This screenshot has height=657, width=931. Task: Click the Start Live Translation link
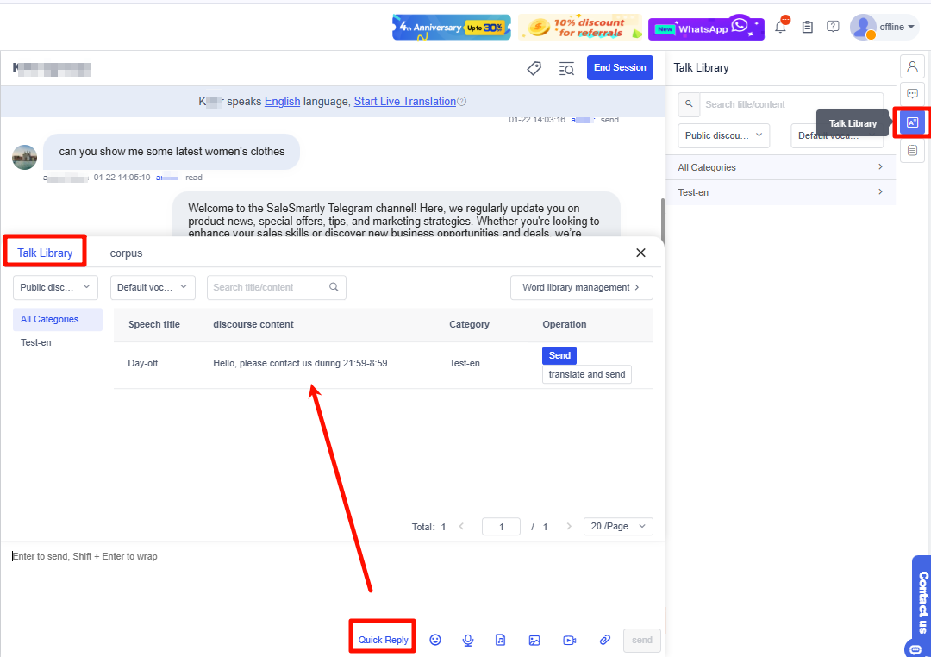404,102
